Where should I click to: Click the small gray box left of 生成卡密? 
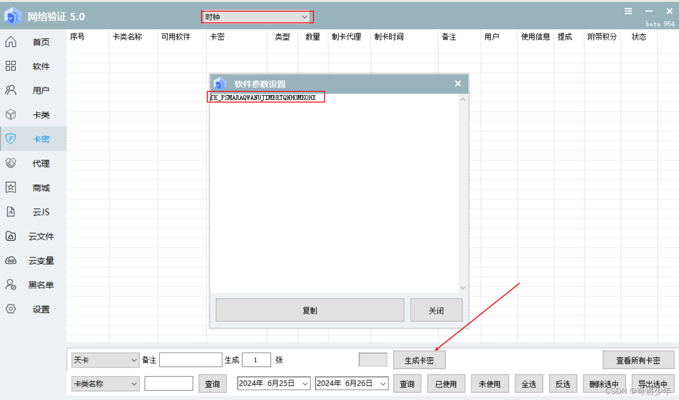(x=373, y=360)
